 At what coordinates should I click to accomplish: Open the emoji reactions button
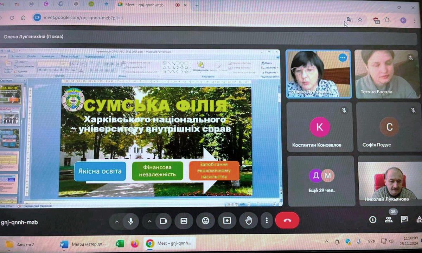[x=205, y=221]
